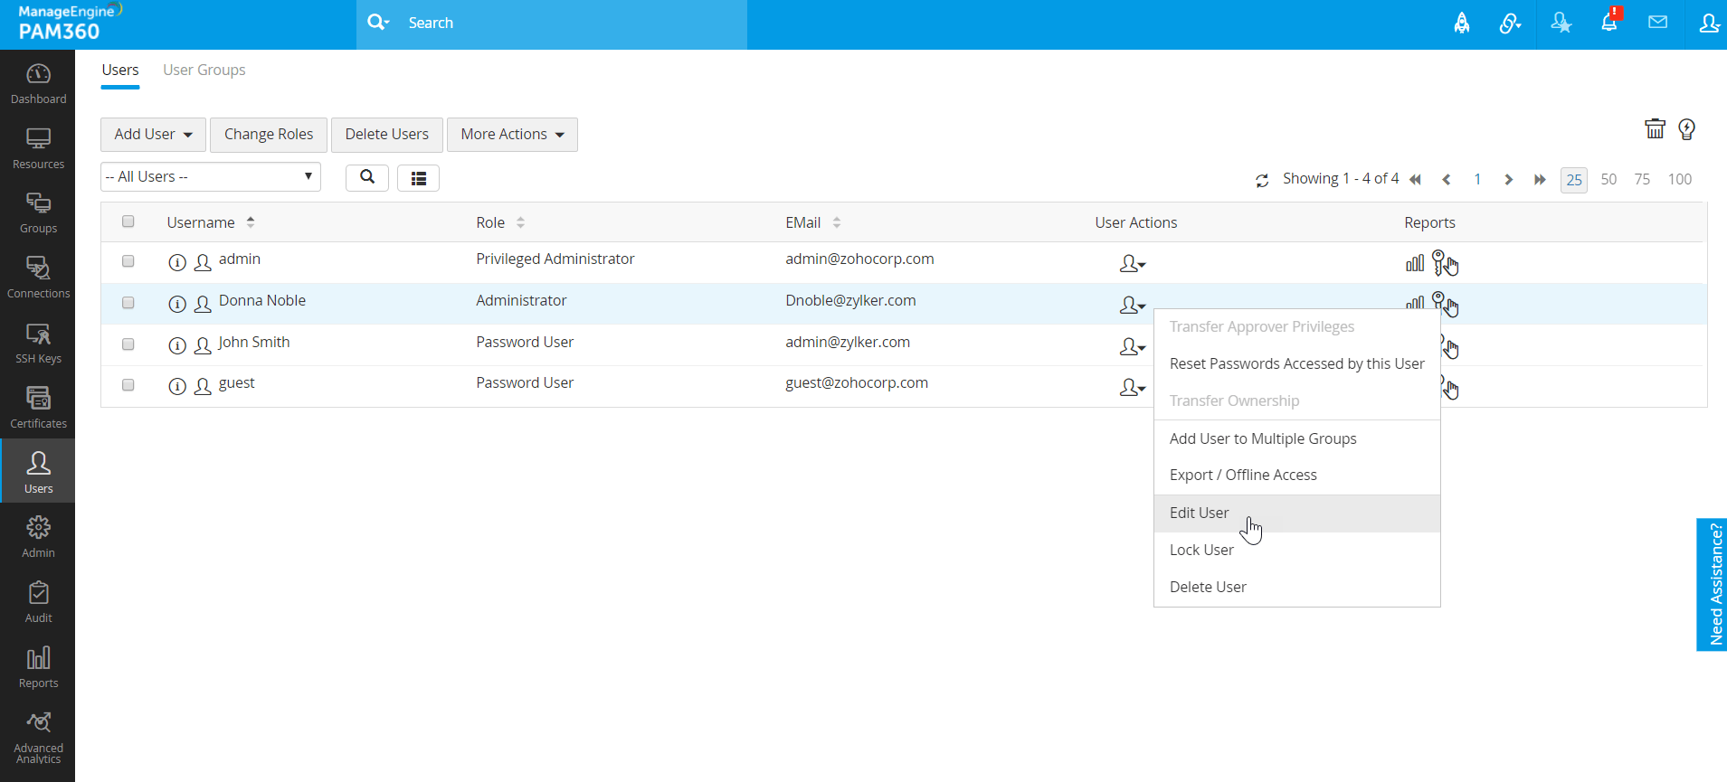Tick the checkbox for admin user

point(128,261)
